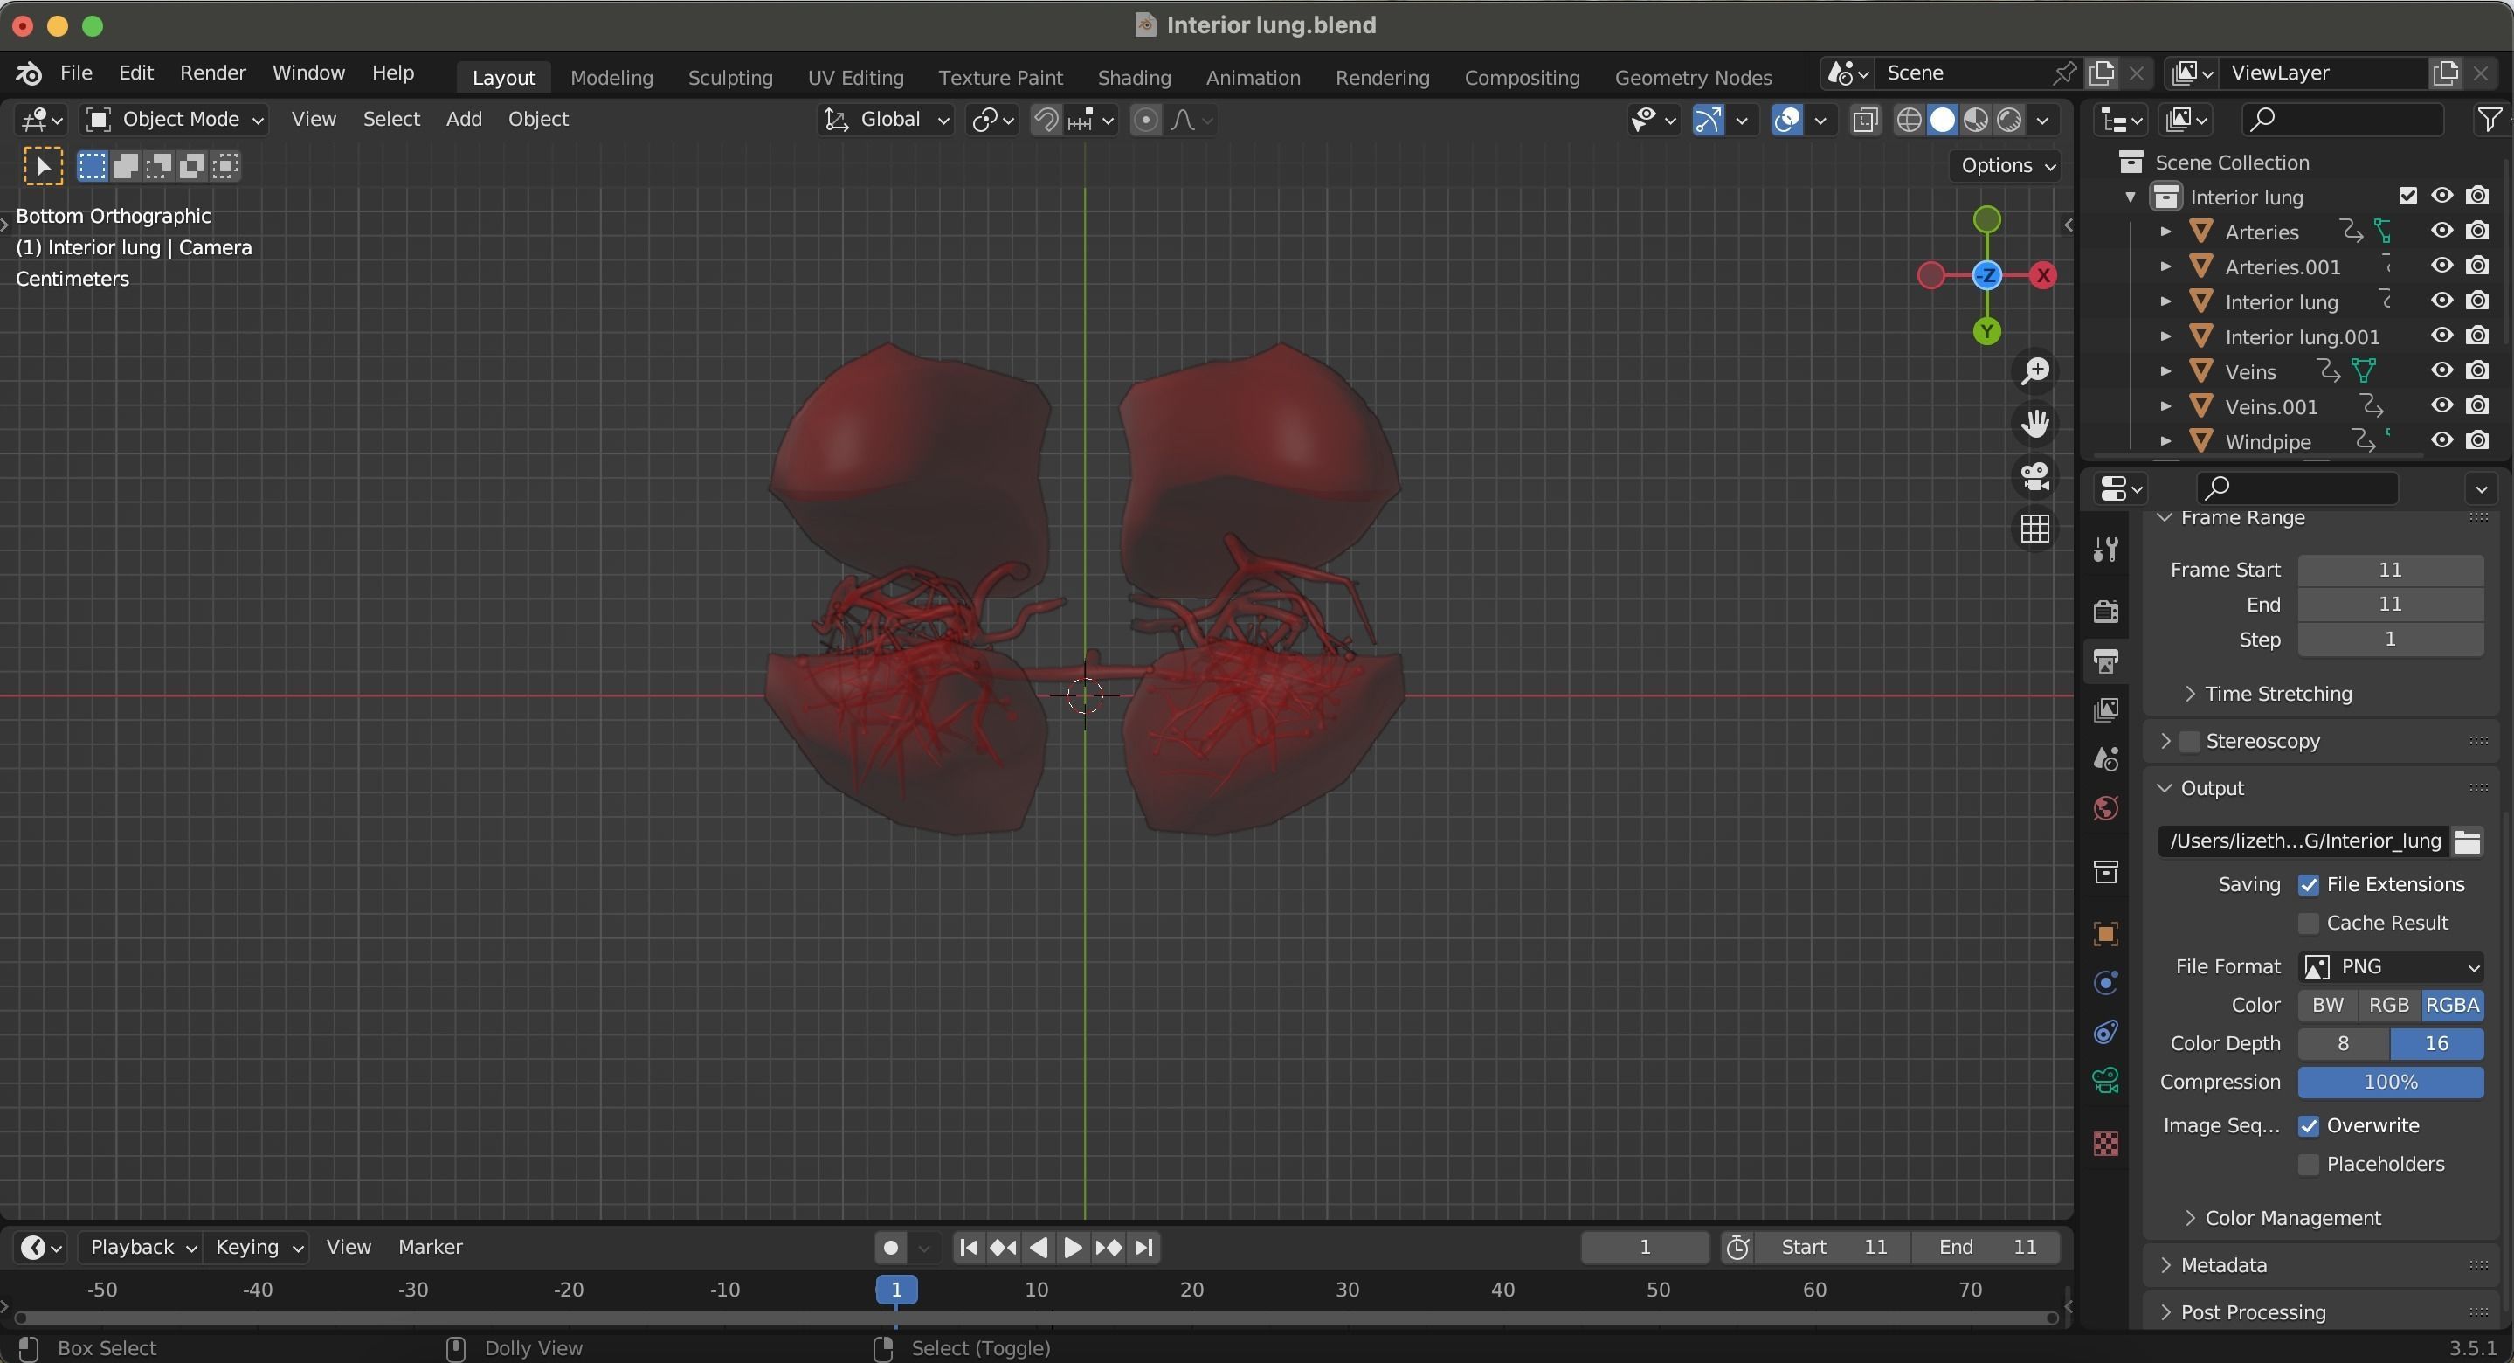2514x1363 pixels.
Task: Enable the Cache Result checkbox
Action: tap(2308, 922)
